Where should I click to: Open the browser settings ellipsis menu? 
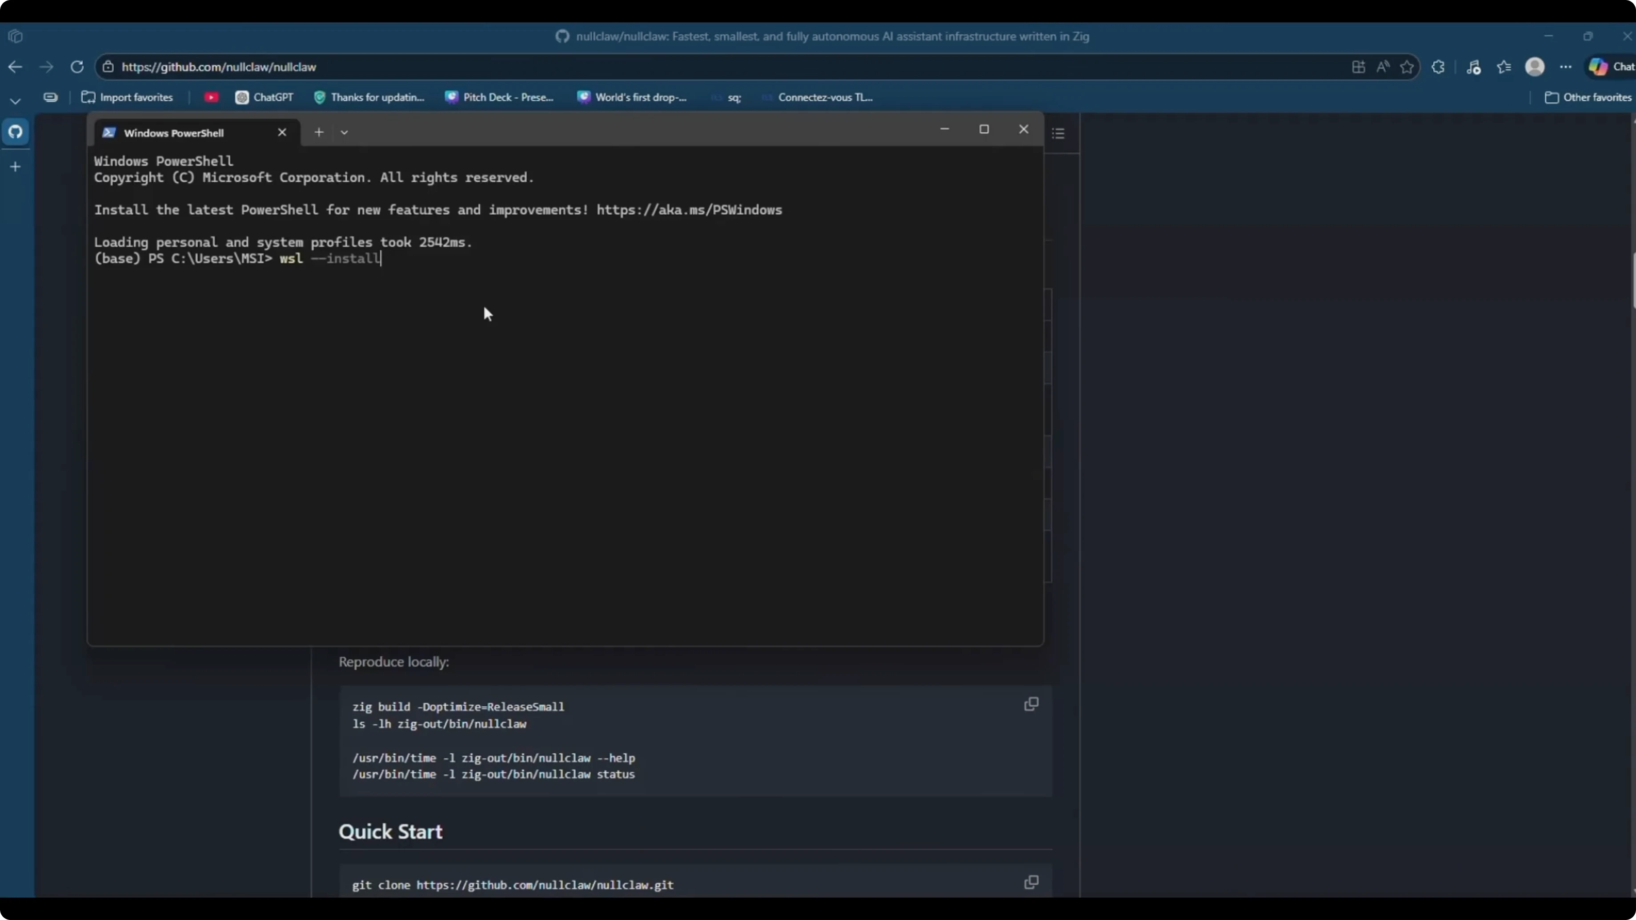pos(1566,67)
